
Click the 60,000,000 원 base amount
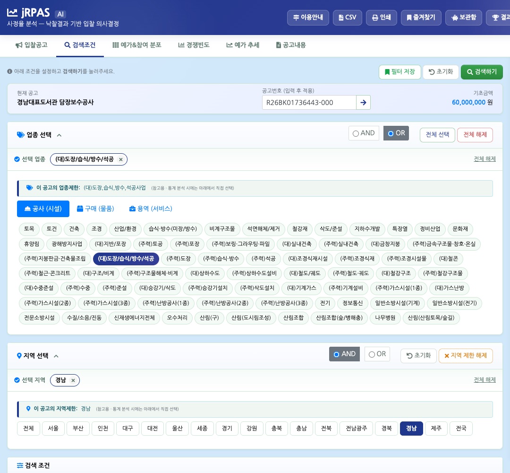tap(472, 102)
